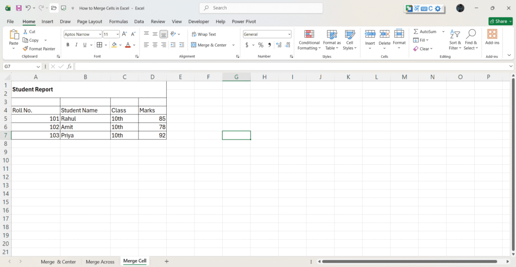Click Increase Decimal icon
The width and height of the screenshot is (516, 267).
279,45
